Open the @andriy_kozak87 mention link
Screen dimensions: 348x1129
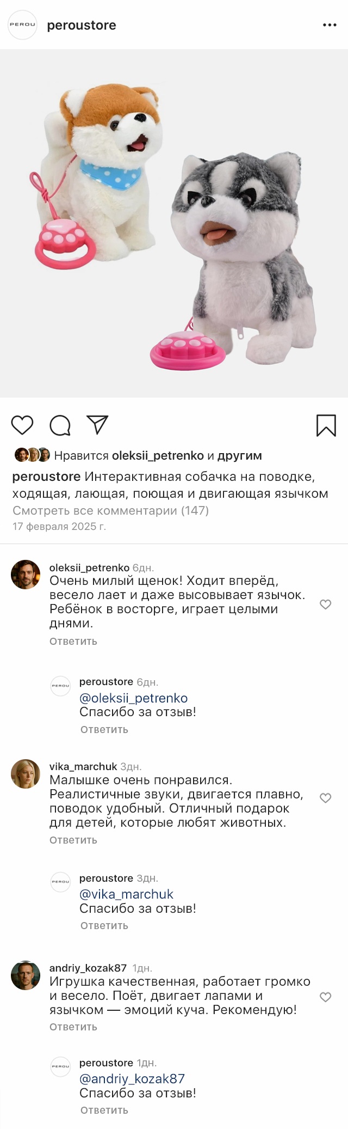(132, 1078)
